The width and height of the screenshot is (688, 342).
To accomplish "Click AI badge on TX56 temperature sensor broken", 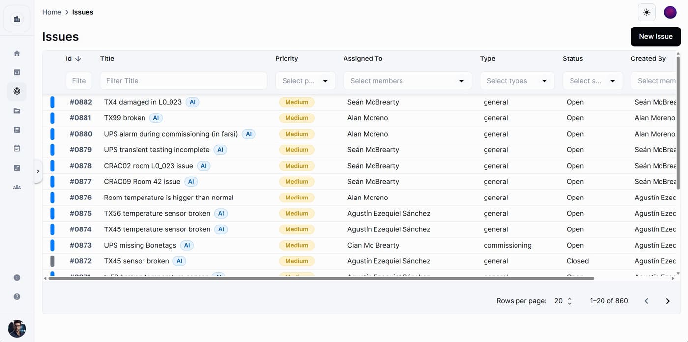I will [x=221, y=213].
